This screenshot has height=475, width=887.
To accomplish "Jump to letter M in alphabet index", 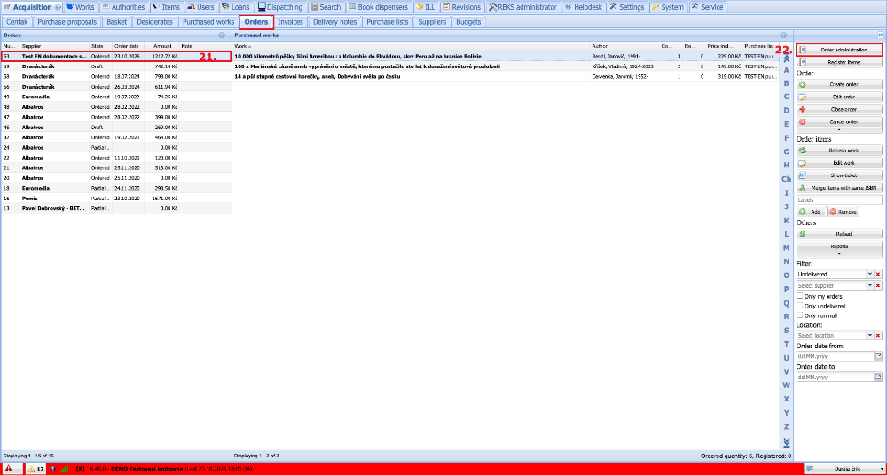I will pyautogui.click(x=786, y=247).
